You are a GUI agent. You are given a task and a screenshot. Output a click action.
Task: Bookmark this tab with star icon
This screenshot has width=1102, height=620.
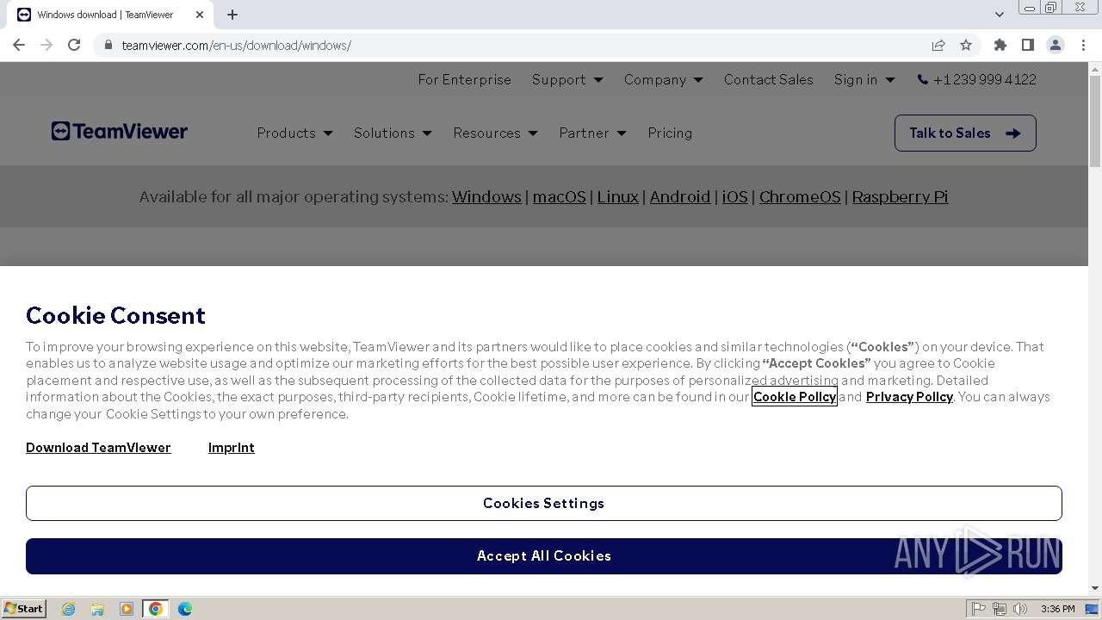coord(966,45)
